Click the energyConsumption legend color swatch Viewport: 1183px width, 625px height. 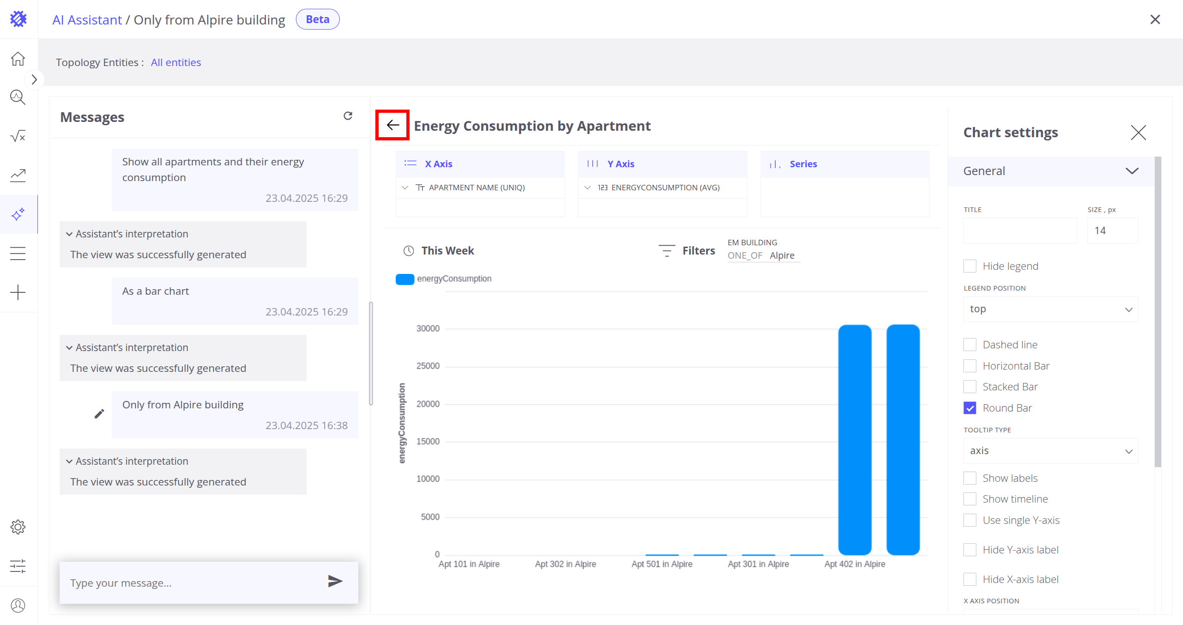pos(405,279)
